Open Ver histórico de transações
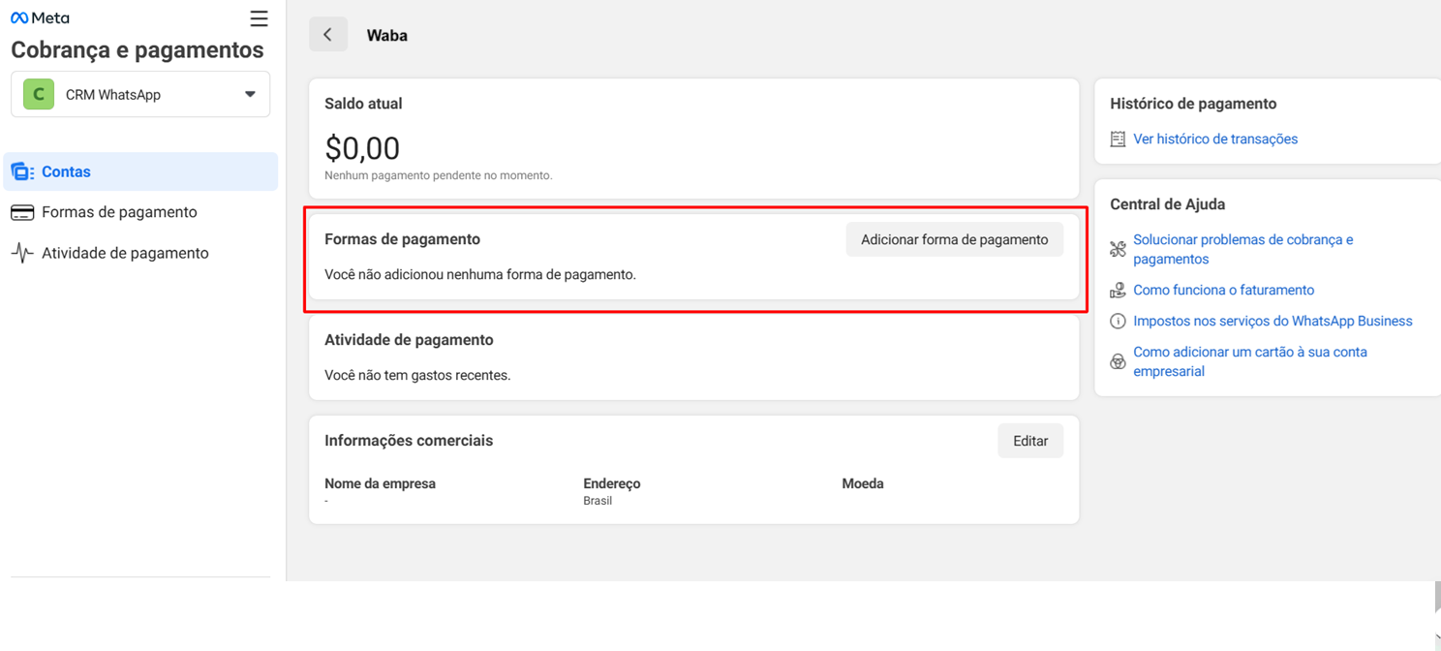This screenshot has width=1441, height=651. click(1216, 139)
